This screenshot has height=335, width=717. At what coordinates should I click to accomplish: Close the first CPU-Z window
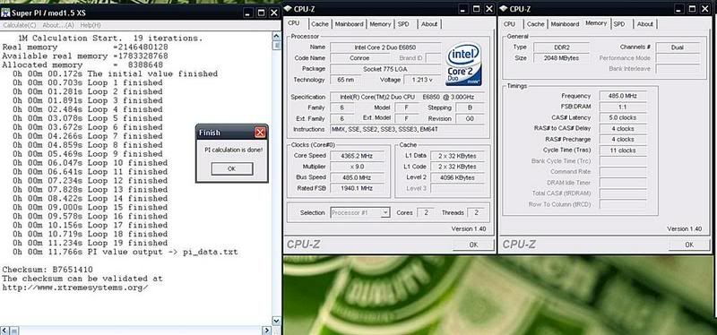(x=489, y=9)
